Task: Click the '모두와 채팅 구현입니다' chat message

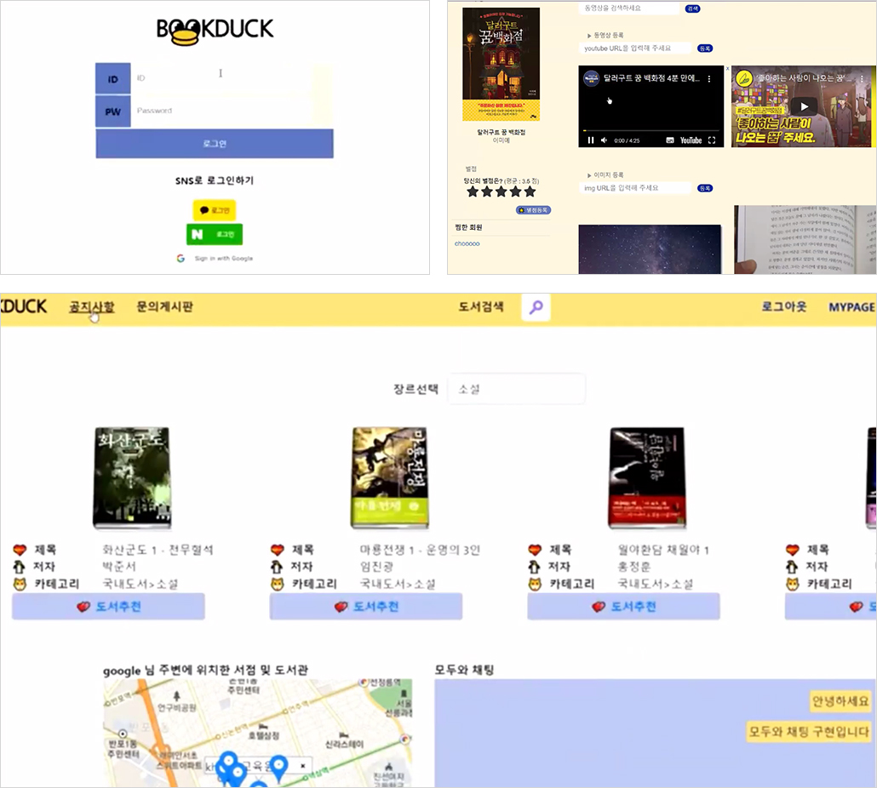Action: (809, 731)
